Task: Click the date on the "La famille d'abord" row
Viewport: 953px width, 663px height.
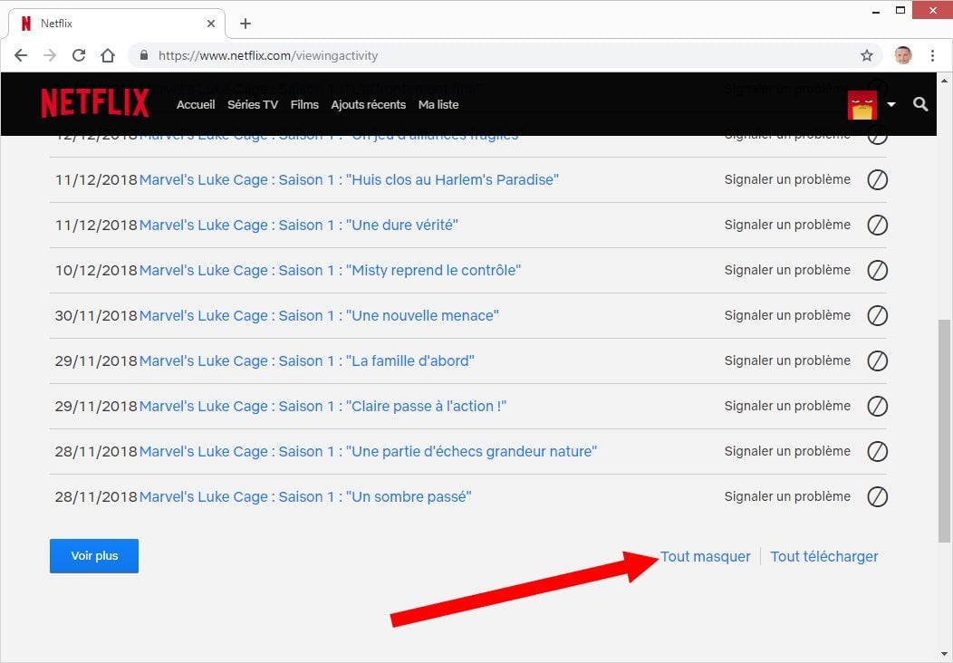Action: (96, 361)
